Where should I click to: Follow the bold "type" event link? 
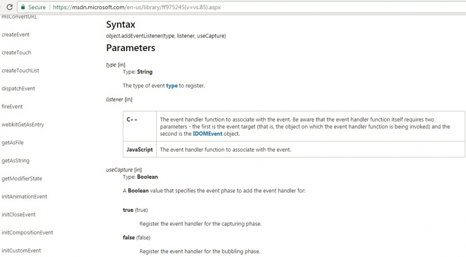(x=172, y=86)
